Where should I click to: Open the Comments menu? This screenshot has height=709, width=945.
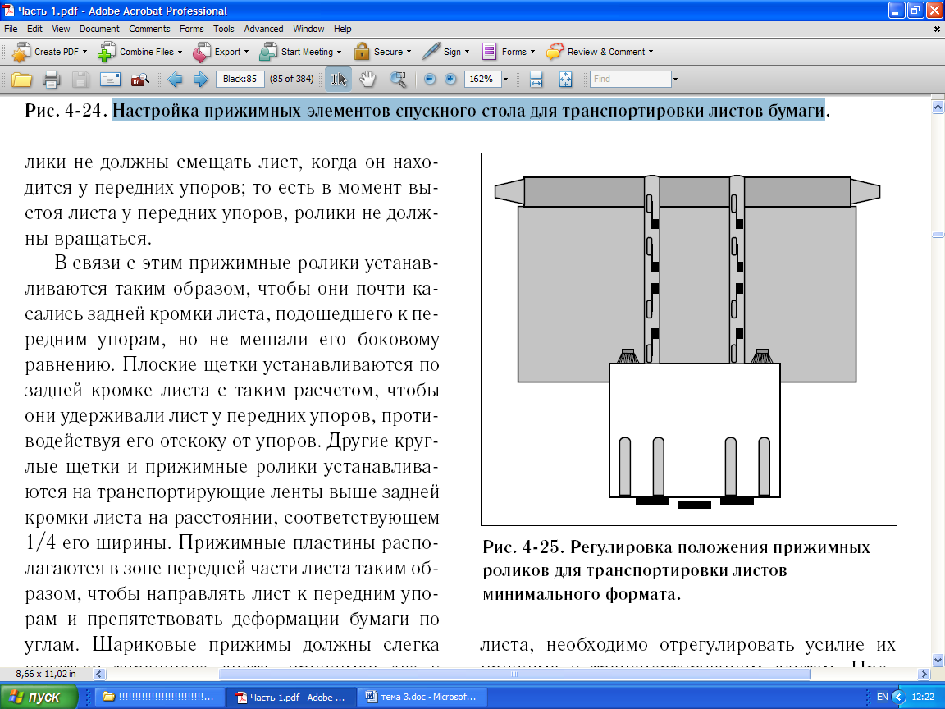(149, 29)
